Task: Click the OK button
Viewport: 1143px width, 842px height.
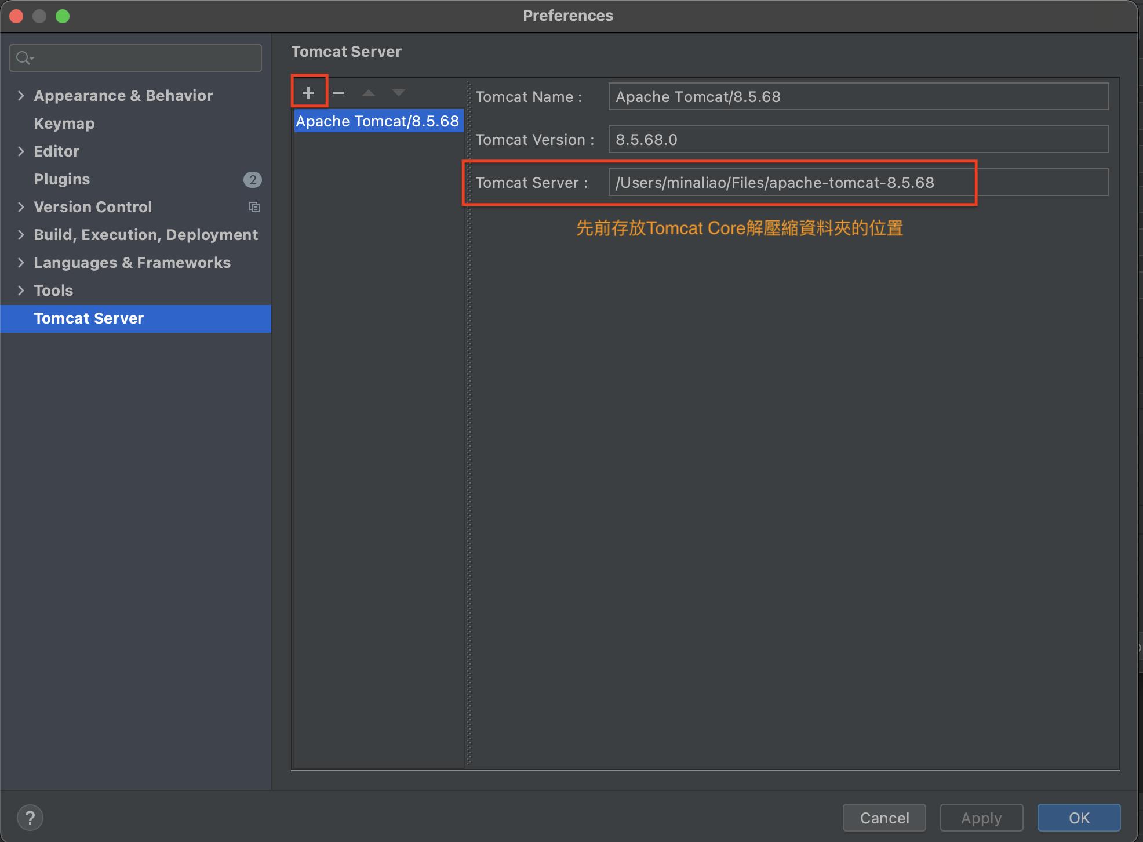Action: (1079, 818)
